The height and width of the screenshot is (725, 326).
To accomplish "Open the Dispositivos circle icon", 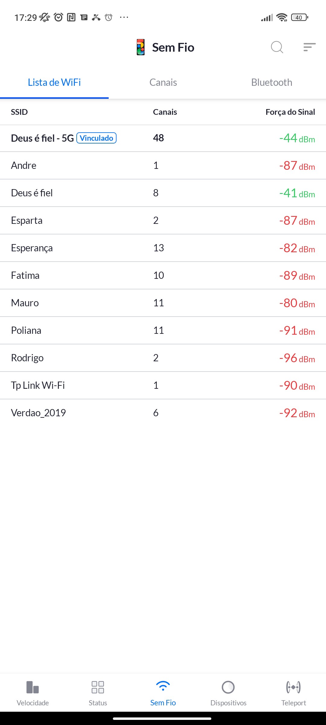I will 228,687.
